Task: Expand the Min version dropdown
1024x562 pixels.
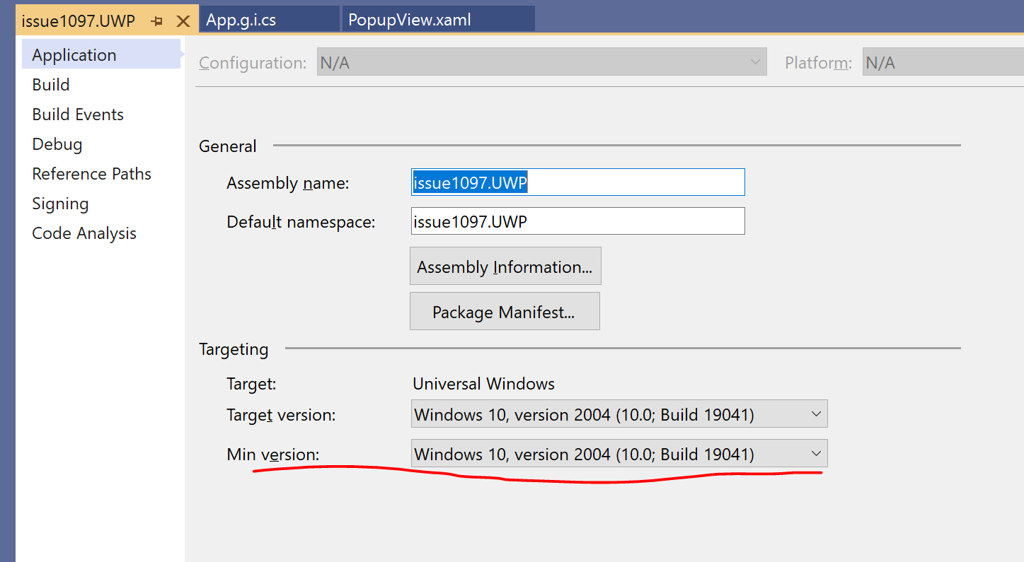Action: point(619,453)
